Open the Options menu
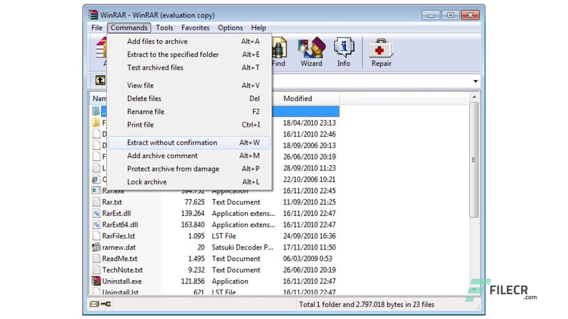 point(230,27)
